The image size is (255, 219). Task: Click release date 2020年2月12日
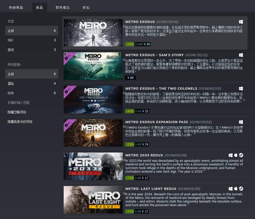(x=196, y=55)
